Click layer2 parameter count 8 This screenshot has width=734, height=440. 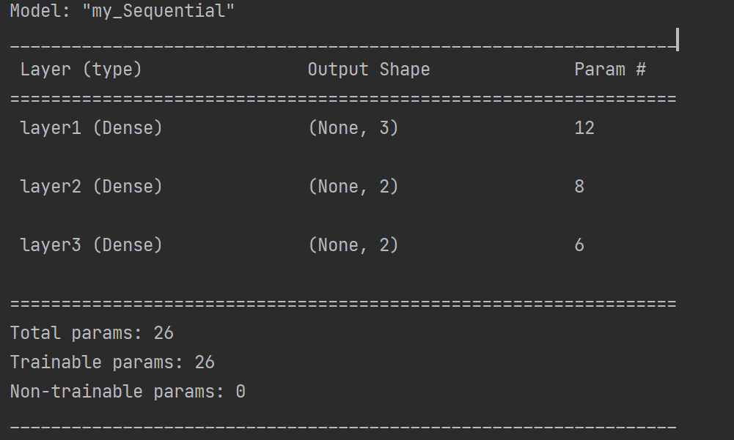click(579, 186)
